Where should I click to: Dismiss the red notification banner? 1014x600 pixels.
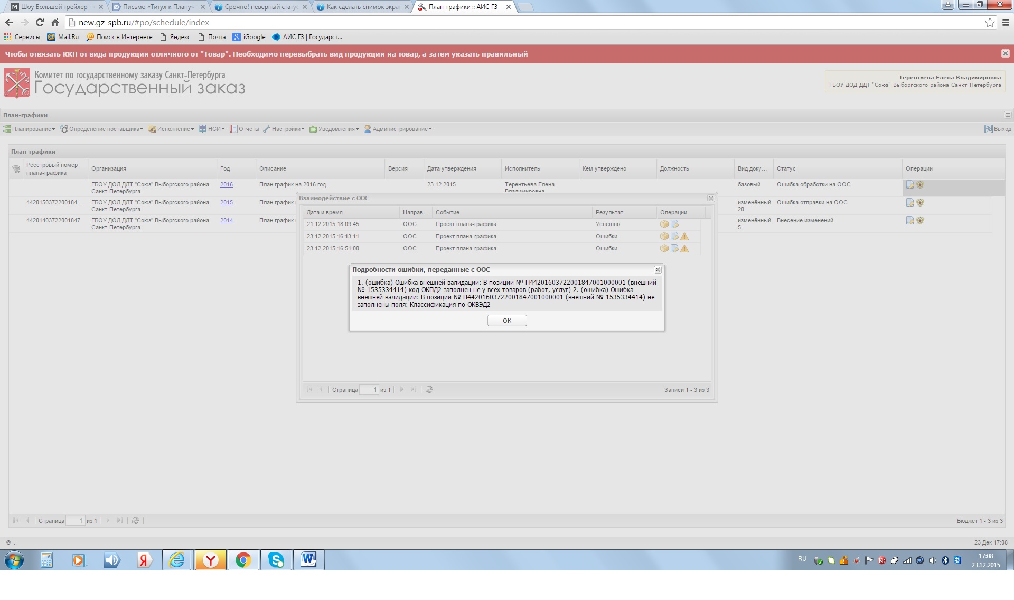point(1005,54)
